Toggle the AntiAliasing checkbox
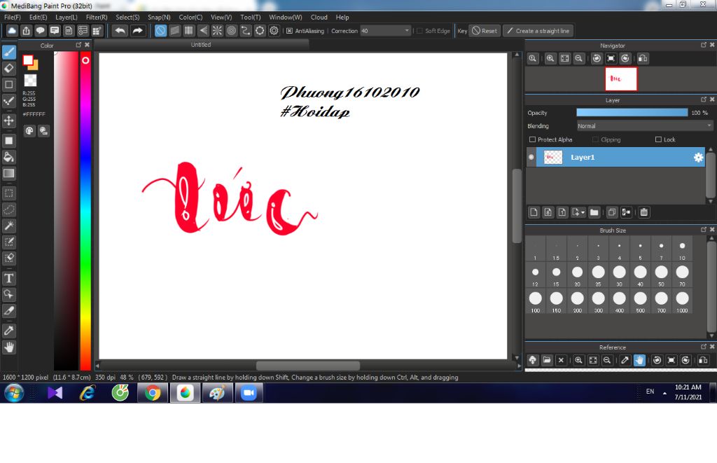Screen dimensions: 717x463 click(x=289, y=31)
